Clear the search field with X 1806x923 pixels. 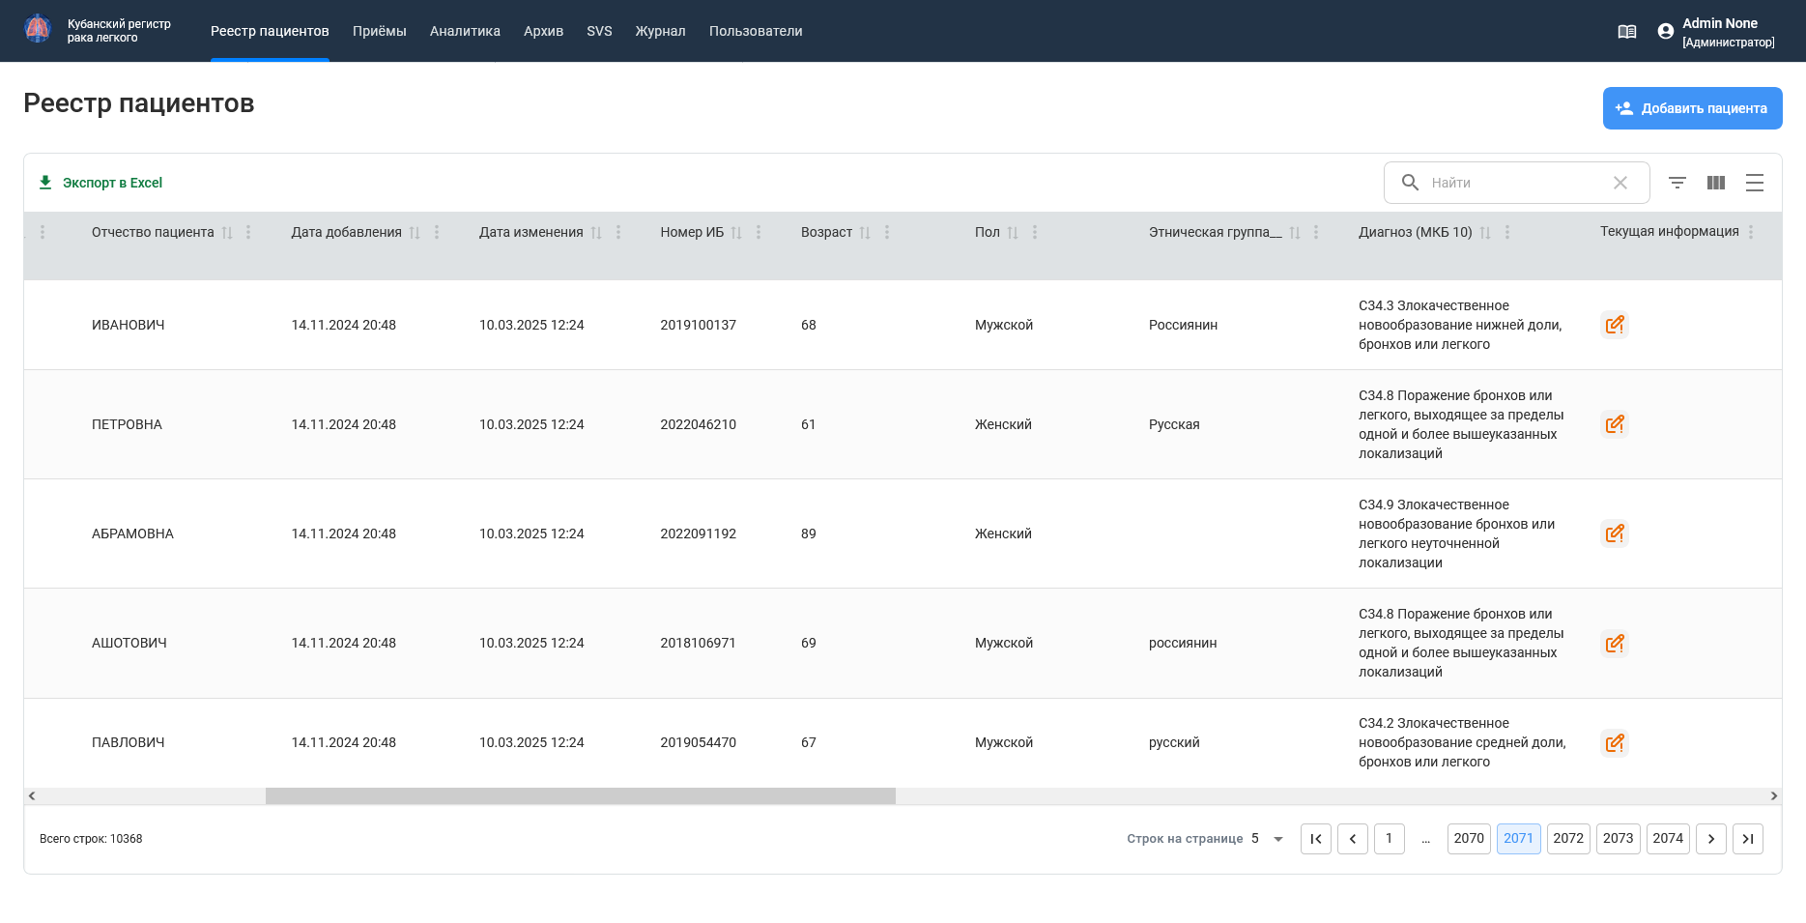[1620, 183]
